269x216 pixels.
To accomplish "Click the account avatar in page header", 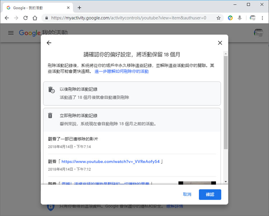I will (259, 33).
